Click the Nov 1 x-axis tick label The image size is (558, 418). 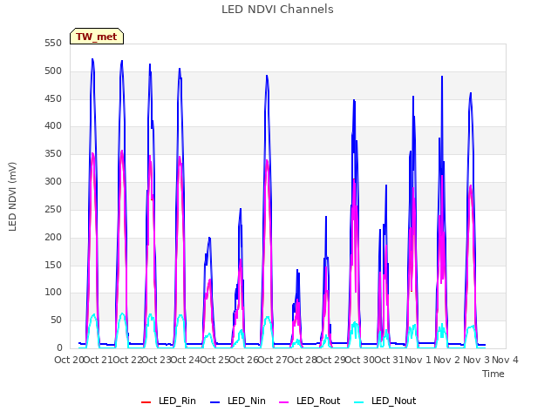pyautogui.click(x=418, y=360)
